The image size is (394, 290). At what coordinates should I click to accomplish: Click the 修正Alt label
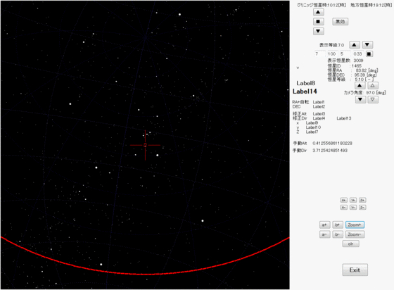(x=299, y=114)
